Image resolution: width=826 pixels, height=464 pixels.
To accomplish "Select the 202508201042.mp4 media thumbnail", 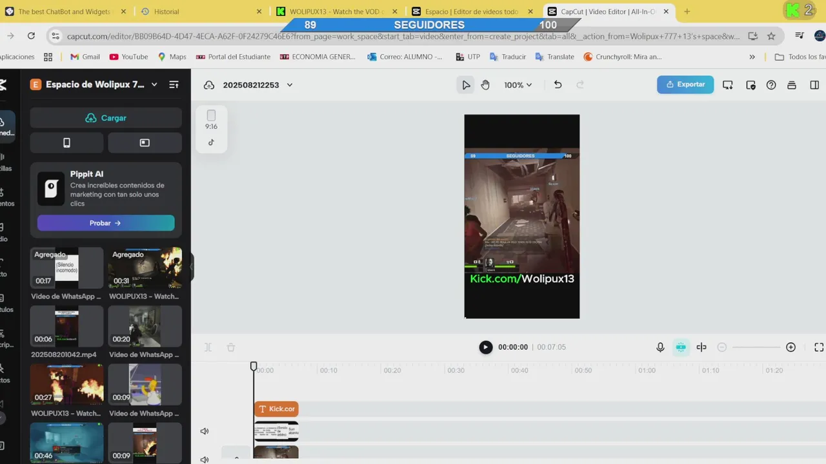I will tap(66, 326).
